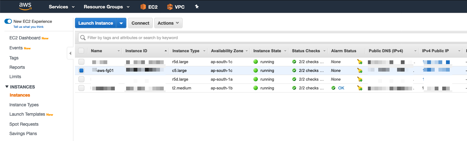This screenshot has width=467, height=141.
Task: Open the Tell us what you think link
Action: pos(28,27)
